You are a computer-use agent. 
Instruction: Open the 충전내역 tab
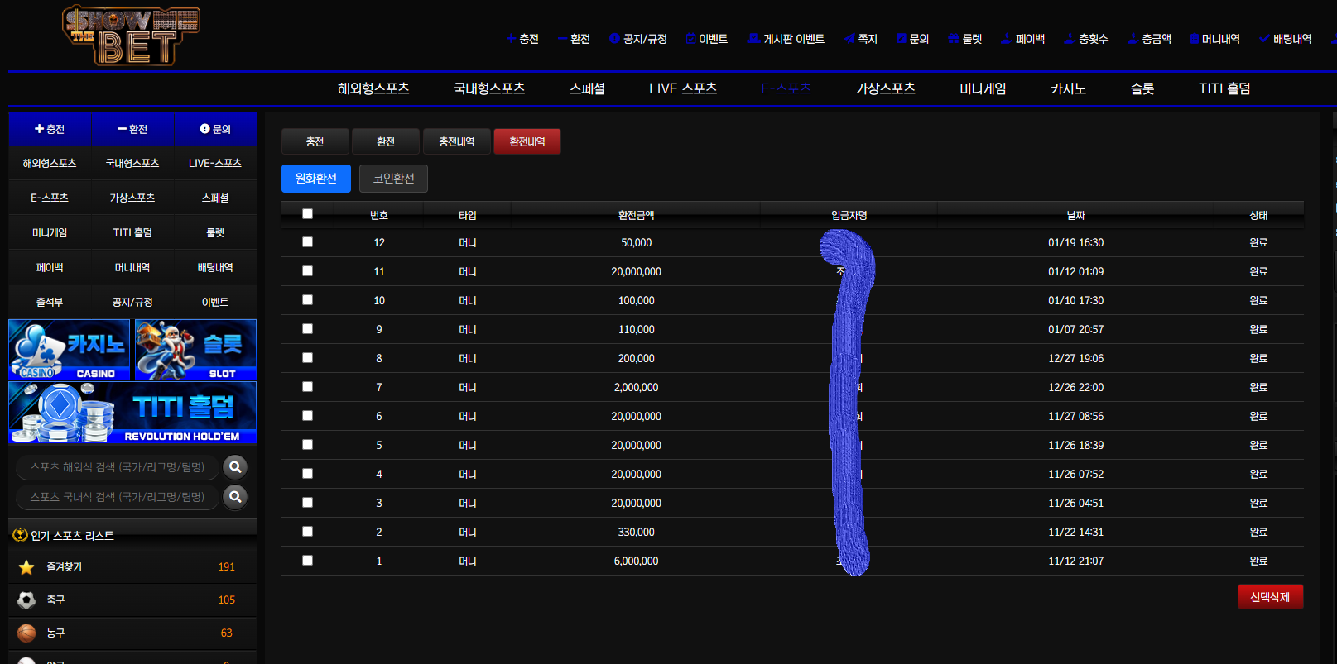pyautogui.click(x=457, y=141)
